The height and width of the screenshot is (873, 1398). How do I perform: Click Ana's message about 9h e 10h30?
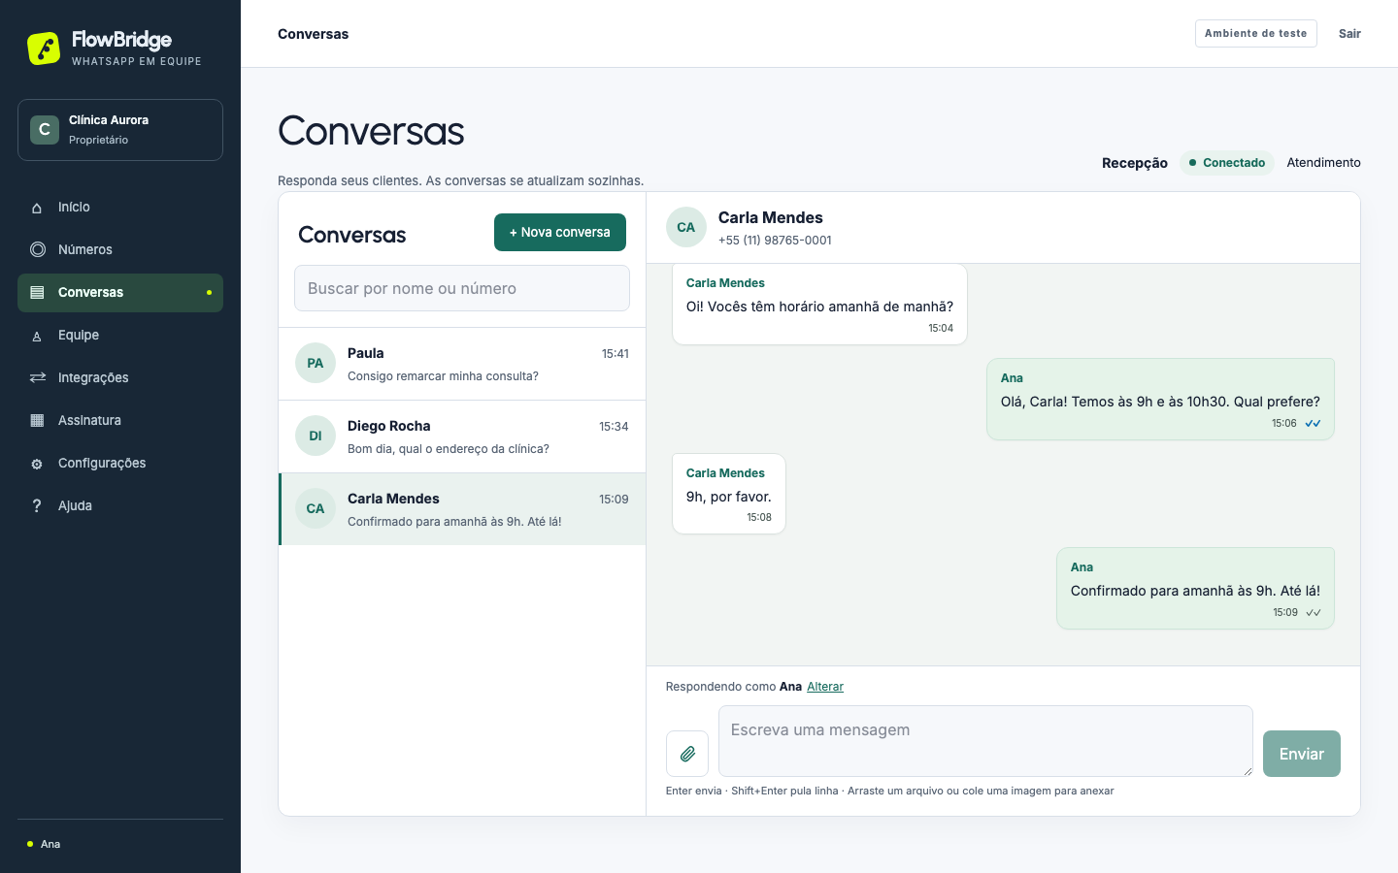1160,400
